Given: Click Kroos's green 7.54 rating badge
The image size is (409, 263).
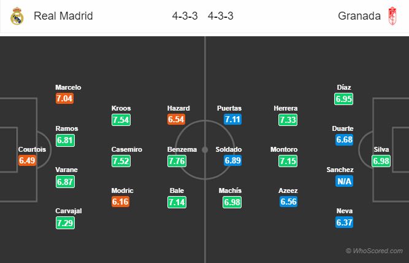Looking at the screenshot, I should click(x=121, y=120).
